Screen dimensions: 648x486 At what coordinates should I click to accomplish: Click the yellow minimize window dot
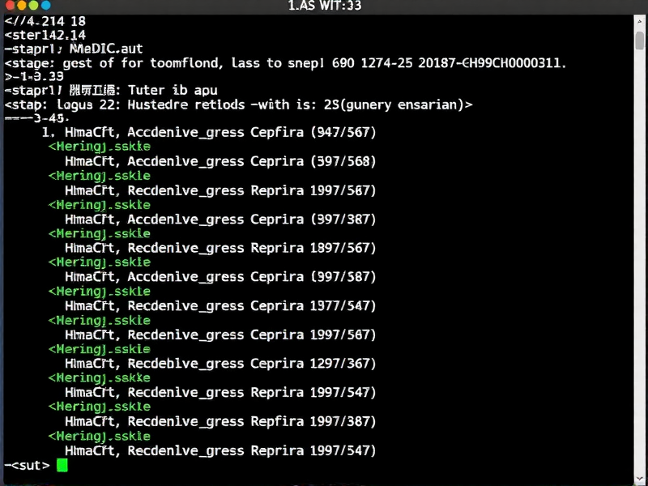coord(20,6)
